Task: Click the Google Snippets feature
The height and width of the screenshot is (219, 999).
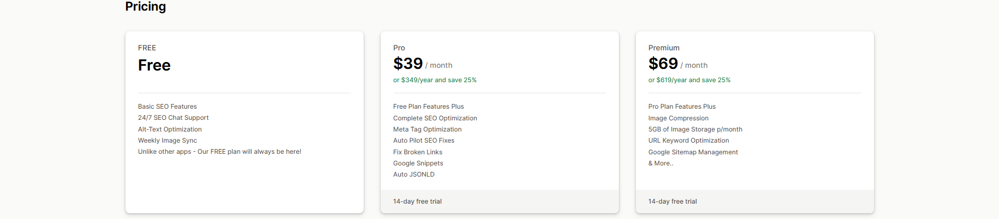Action: 418,163
